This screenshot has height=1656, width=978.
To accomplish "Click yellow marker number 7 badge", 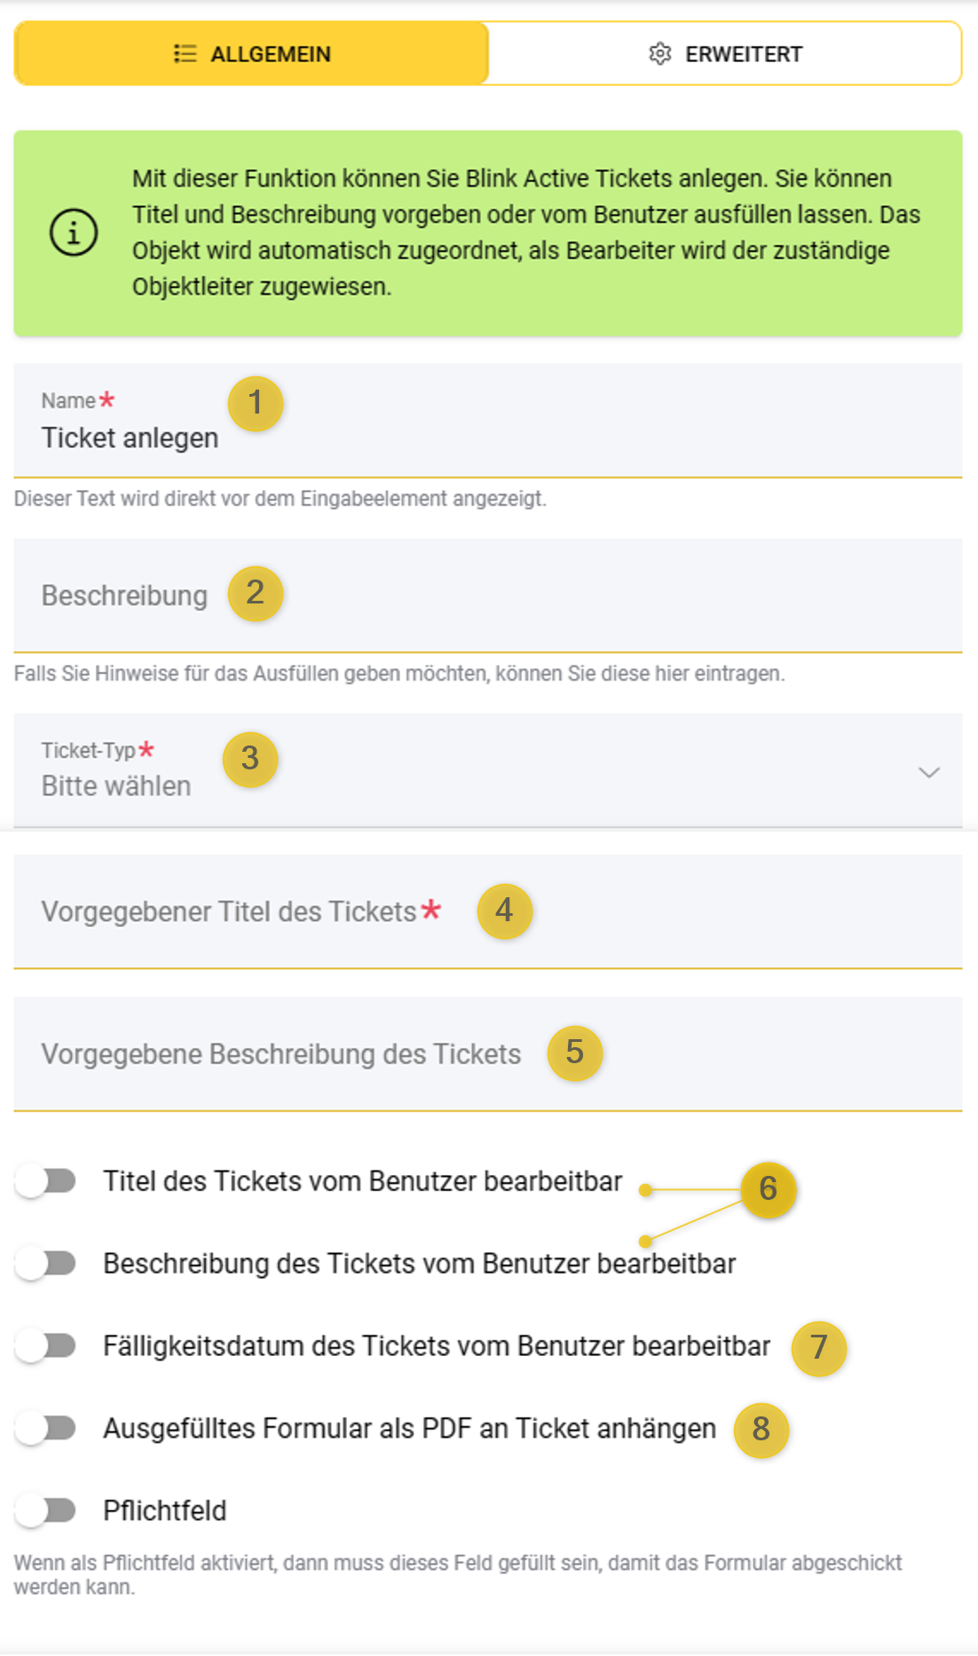I will point(818,1348).
